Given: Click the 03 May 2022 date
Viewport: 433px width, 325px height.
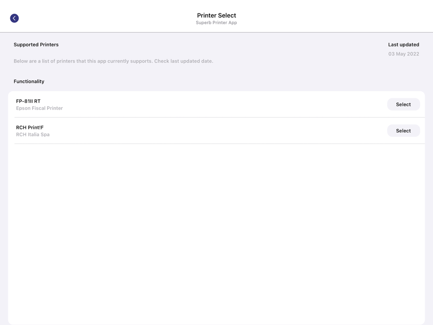Looking at the screenshot, I should [x=404, y=54].
